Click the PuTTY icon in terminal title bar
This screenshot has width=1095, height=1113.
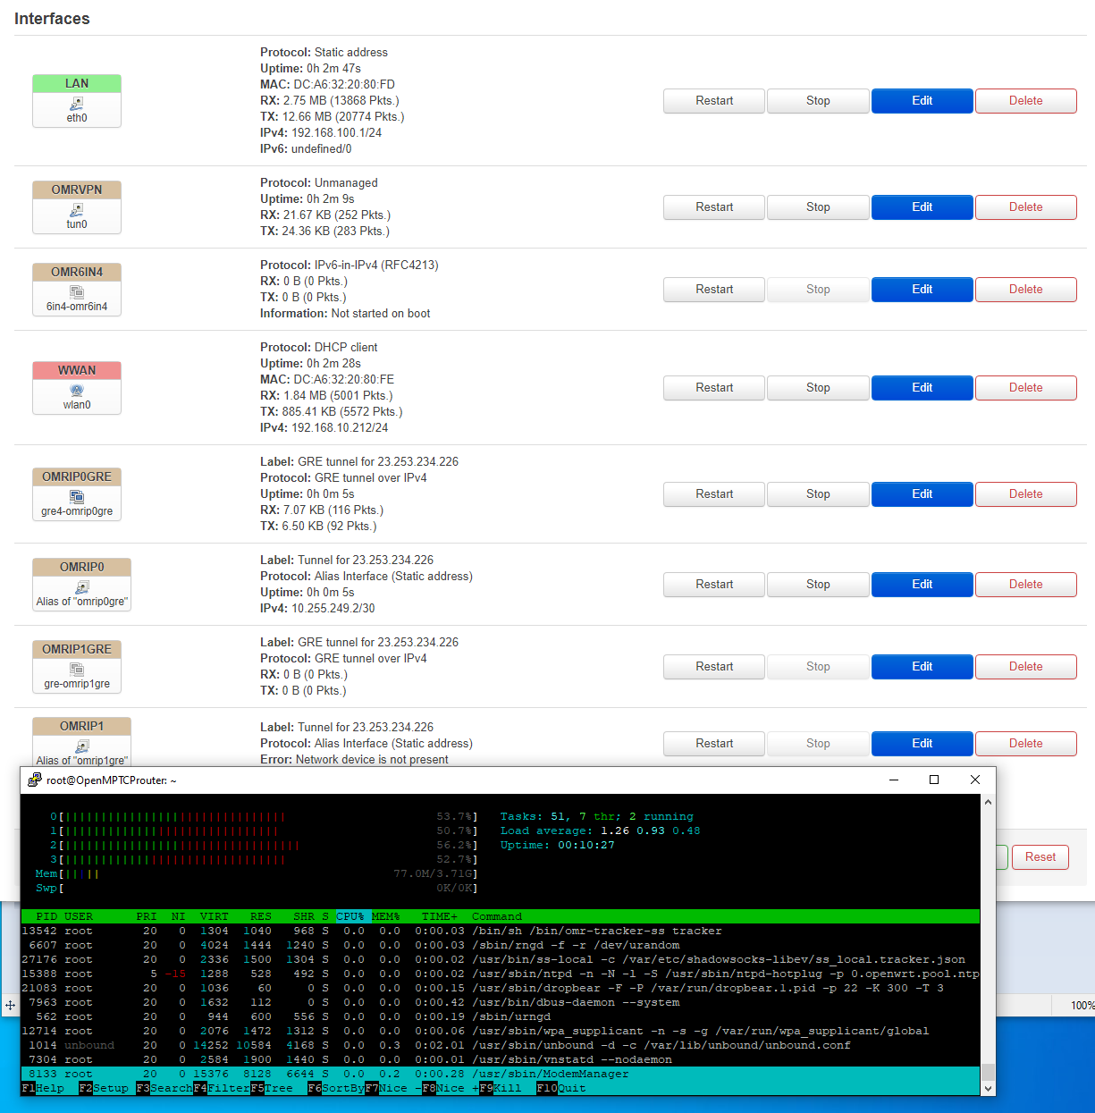[35, 780]
